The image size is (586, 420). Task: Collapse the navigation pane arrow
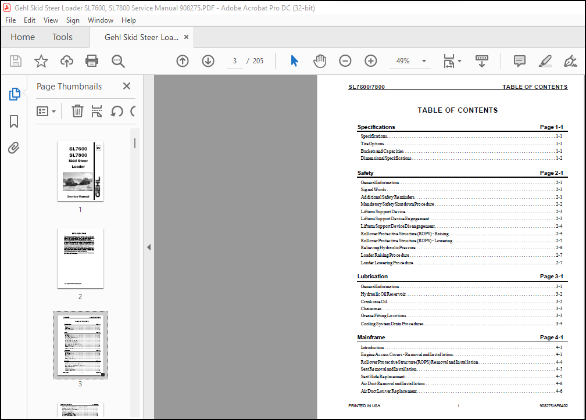point(149,247)
